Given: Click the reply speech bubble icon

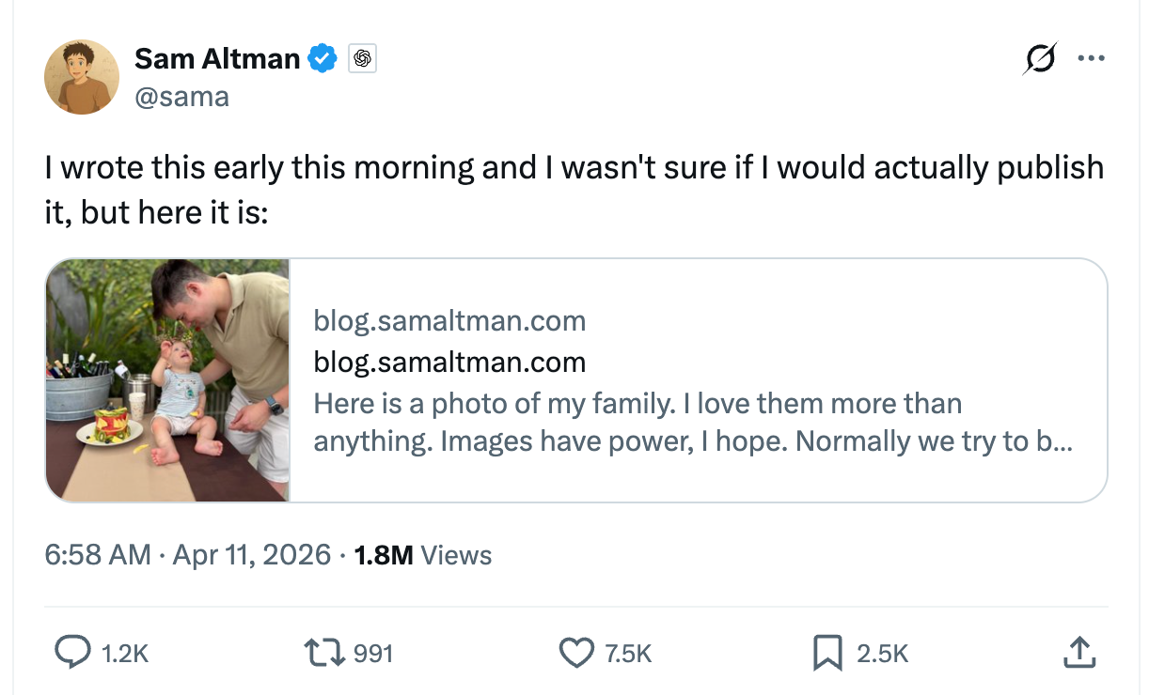Looking at the screenshot, I should pyautogui.click(x=71, y=653).
